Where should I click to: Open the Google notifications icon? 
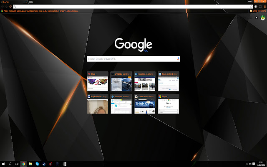257,18
